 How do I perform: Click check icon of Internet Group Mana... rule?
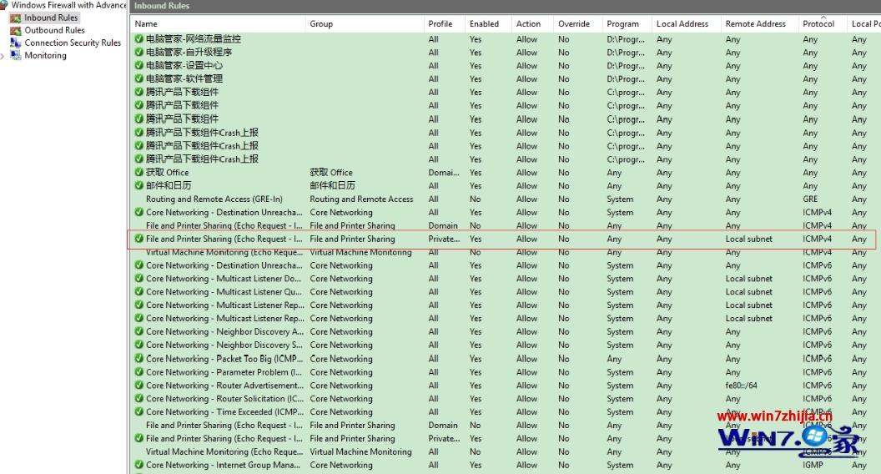138,465
